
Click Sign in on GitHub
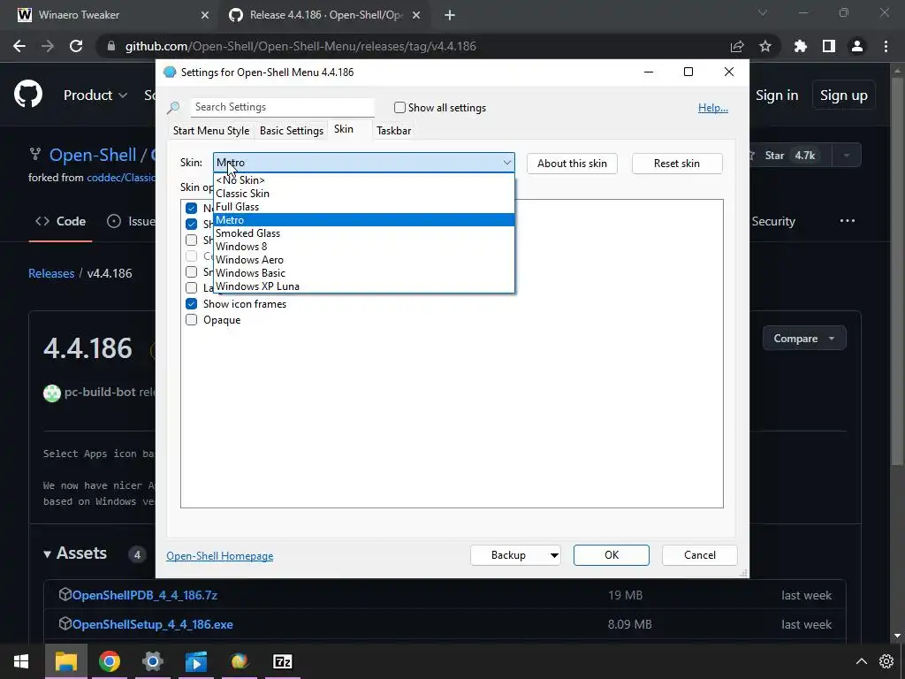pos(777,95)
